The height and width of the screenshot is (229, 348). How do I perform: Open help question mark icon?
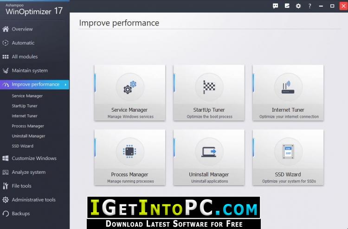(309, 6)
